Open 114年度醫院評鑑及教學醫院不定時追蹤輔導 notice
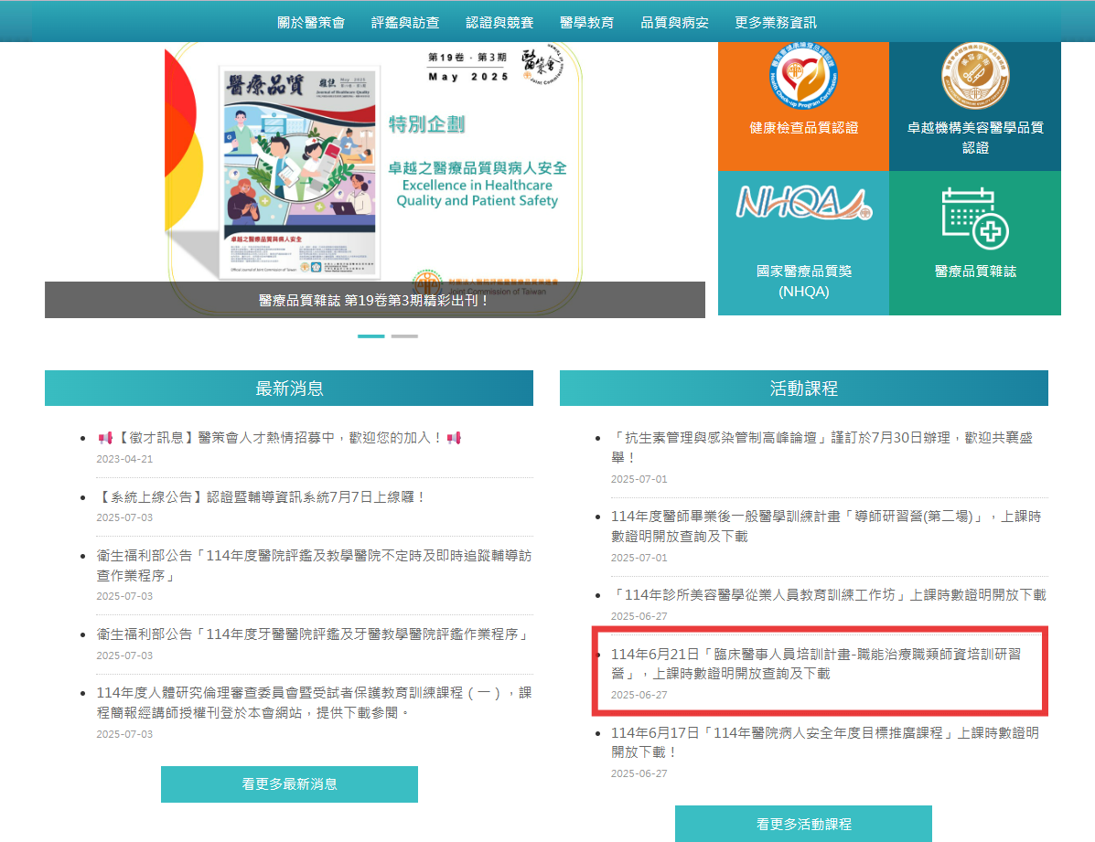Image resolution: width=1095 pixels, height=842 pixels. click(315, 566)
